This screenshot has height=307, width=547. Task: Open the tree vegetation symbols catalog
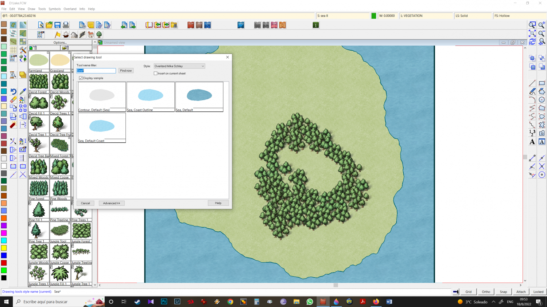(99, 35)
